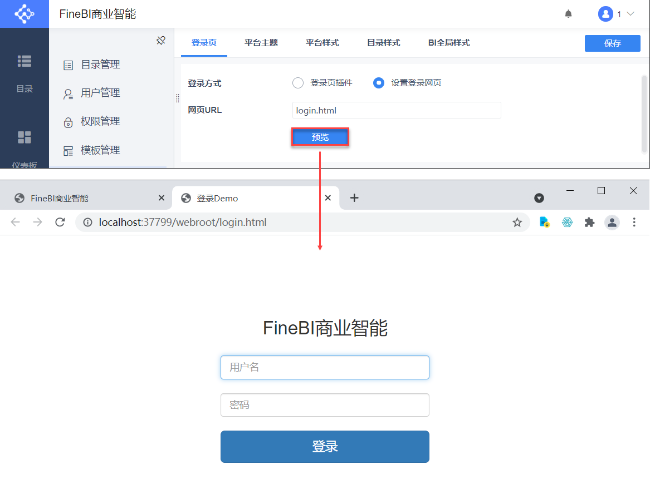The width and height of the screenshot is (650, 484).
Task: Expand the tab search dropdown circle
Action: coord(539,198)
